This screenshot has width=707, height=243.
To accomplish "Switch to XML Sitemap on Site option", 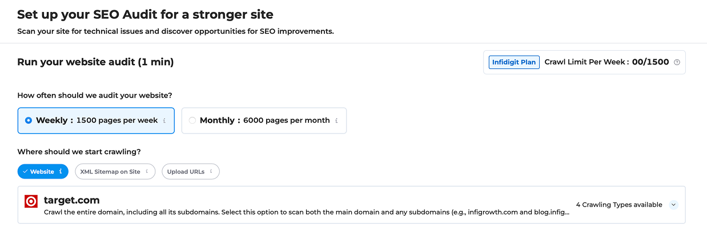I will [x=110, y=172].
